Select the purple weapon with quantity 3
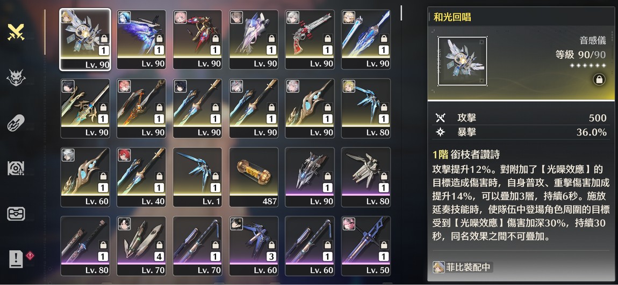 pyautogui.click(x=254, y=246)
